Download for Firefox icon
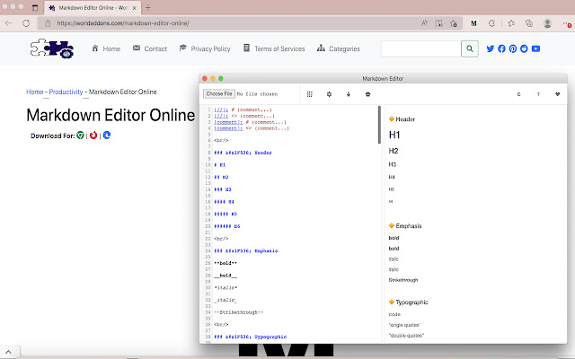The image size is (575, 359). click(x=93, y=136)
